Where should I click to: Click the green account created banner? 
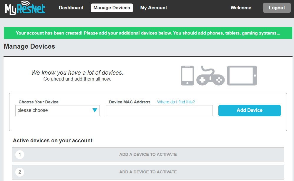148,33
